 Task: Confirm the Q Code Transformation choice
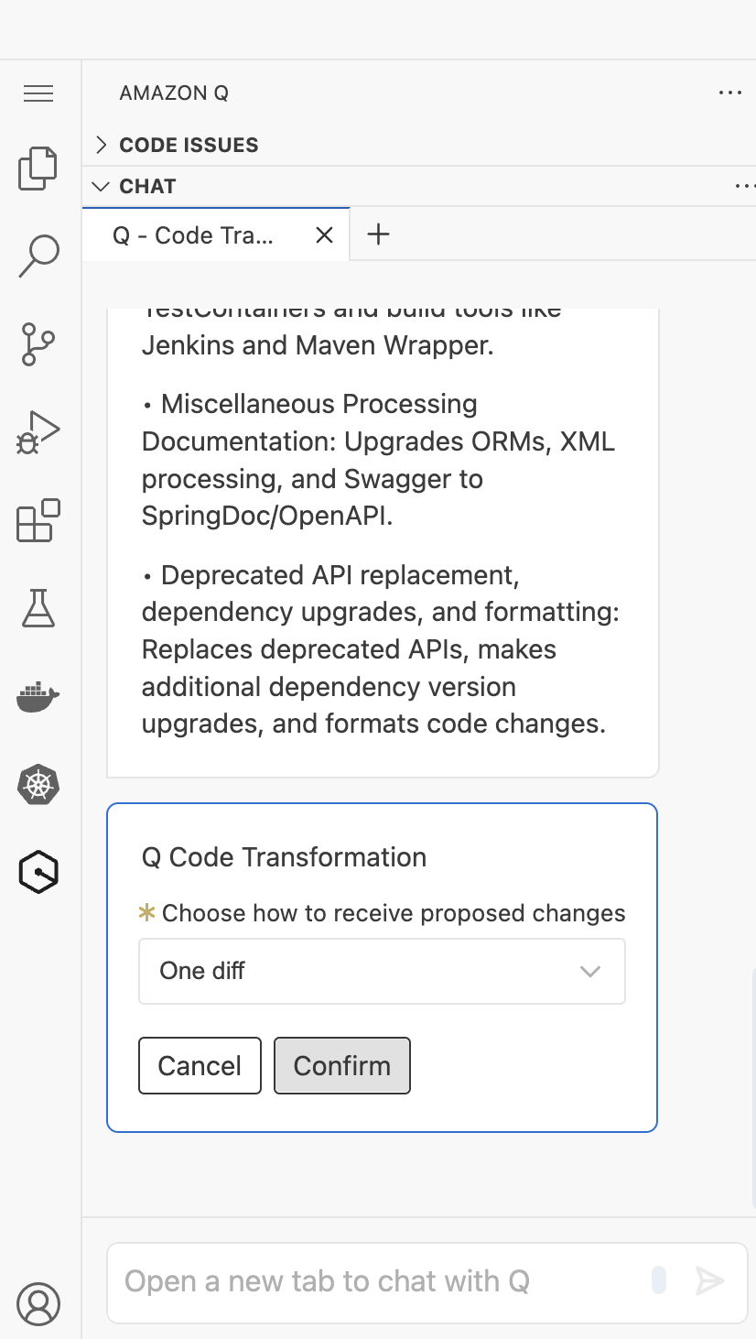coord(341,1065)
